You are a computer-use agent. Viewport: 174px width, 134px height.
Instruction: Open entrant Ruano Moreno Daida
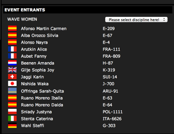click(x=42, y=105)
